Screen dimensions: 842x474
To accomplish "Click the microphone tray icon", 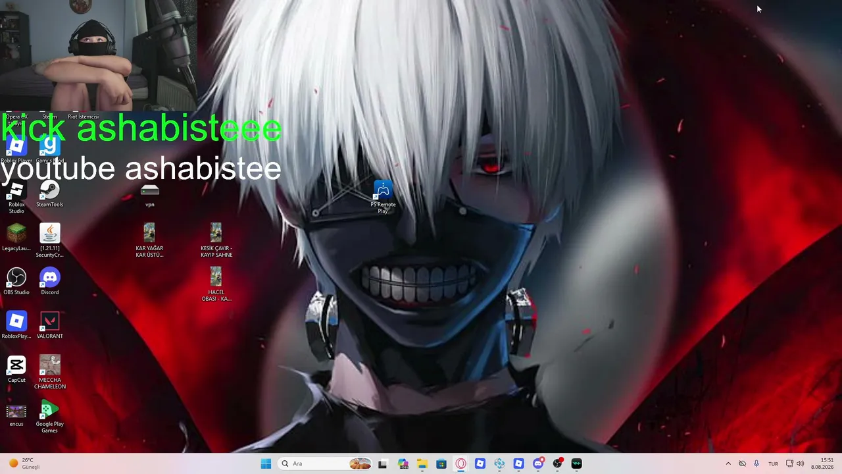I will (757, 463).
